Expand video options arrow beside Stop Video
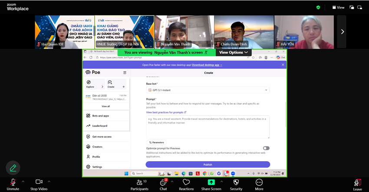Viewport: 369px width, 192px height. tap(49, 182)
